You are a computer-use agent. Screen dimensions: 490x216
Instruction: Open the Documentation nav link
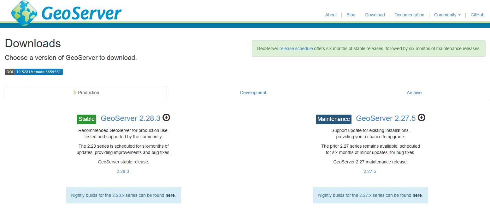coord(409,15)
